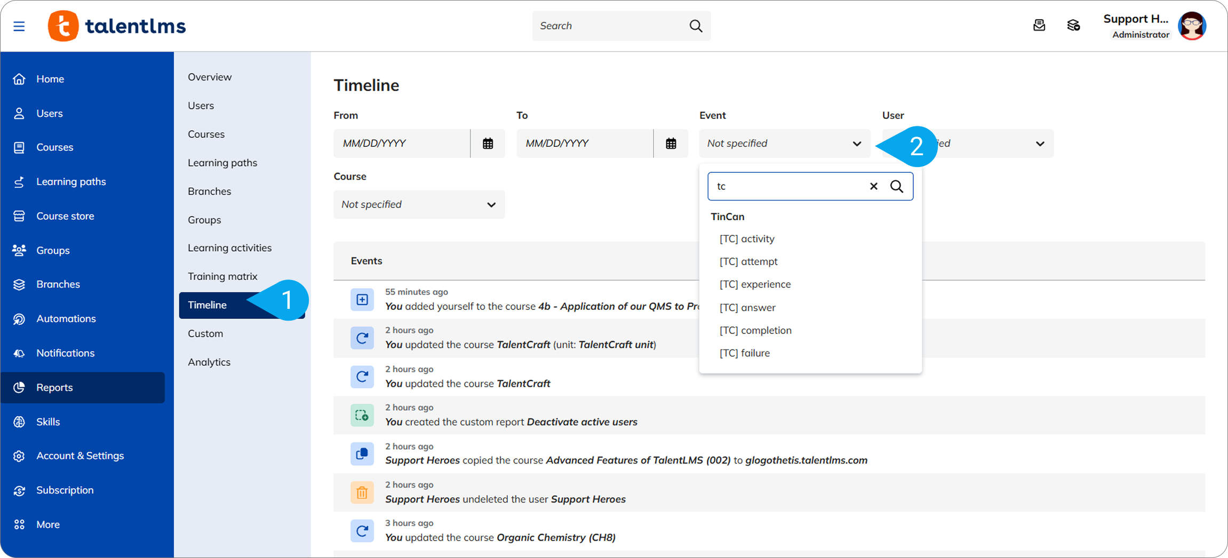Click the From date input field
This screenshot has height=558, width=1228.
pyautogui.click(x=401, y=144)
